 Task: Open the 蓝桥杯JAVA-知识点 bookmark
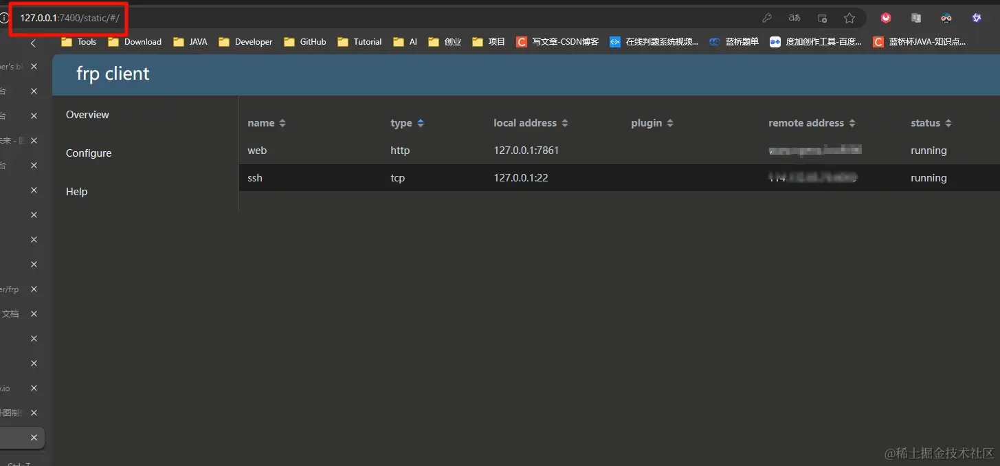[920, 42]
